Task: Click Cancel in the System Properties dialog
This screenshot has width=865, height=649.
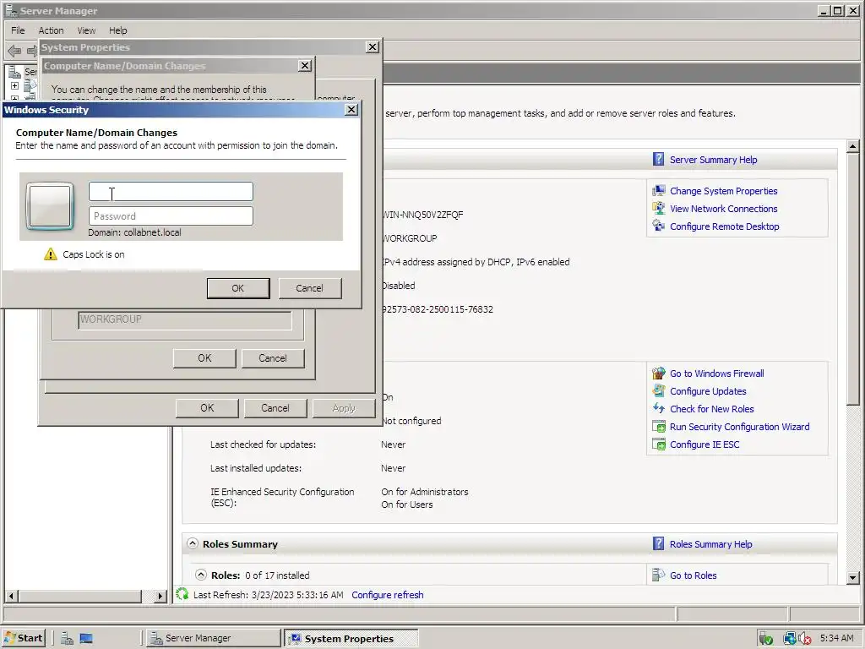Action: click(x=275, y=408)
